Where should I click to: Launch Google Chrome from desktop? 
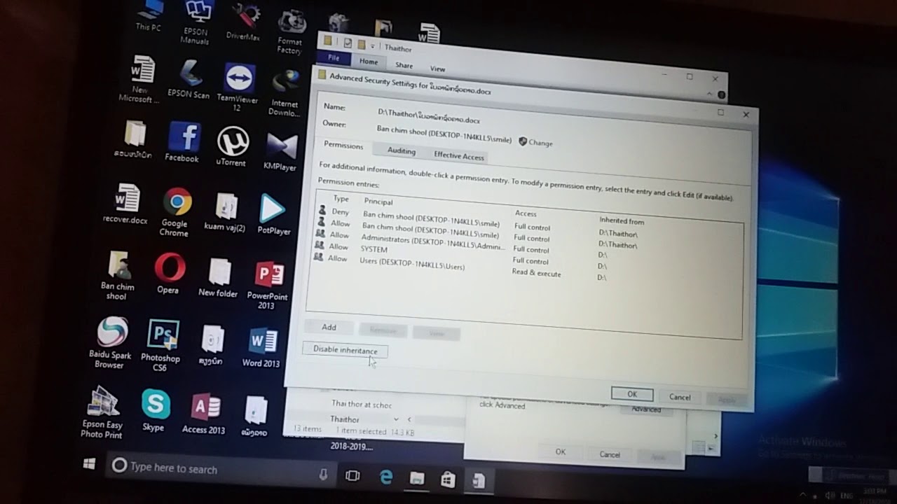[174, 211]
